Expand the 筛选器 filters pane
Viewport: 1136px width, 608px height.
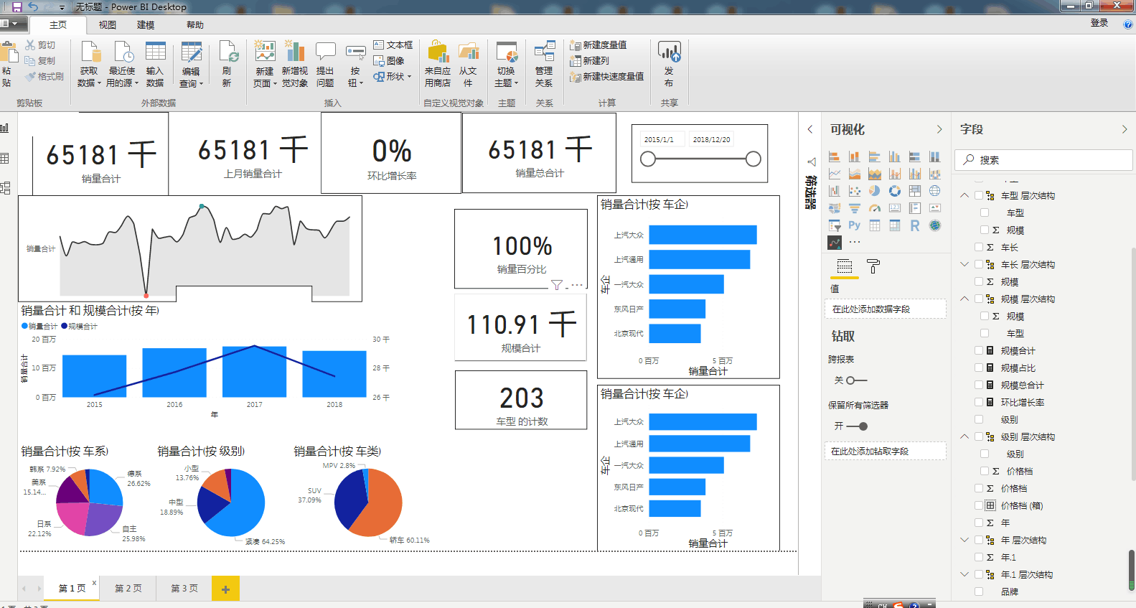coord(810,129)
